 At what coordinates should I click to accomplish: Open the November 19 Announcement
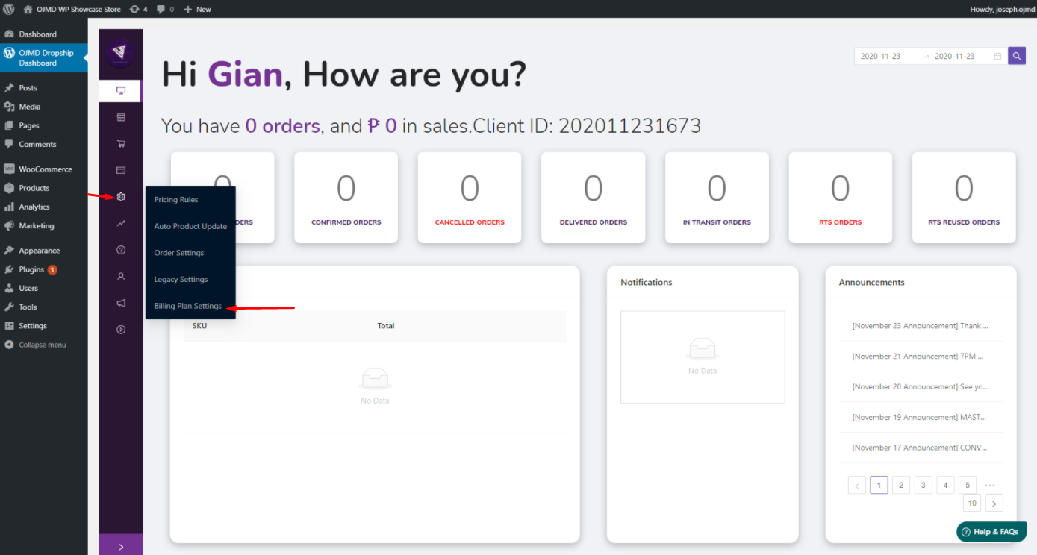[921, 418]
